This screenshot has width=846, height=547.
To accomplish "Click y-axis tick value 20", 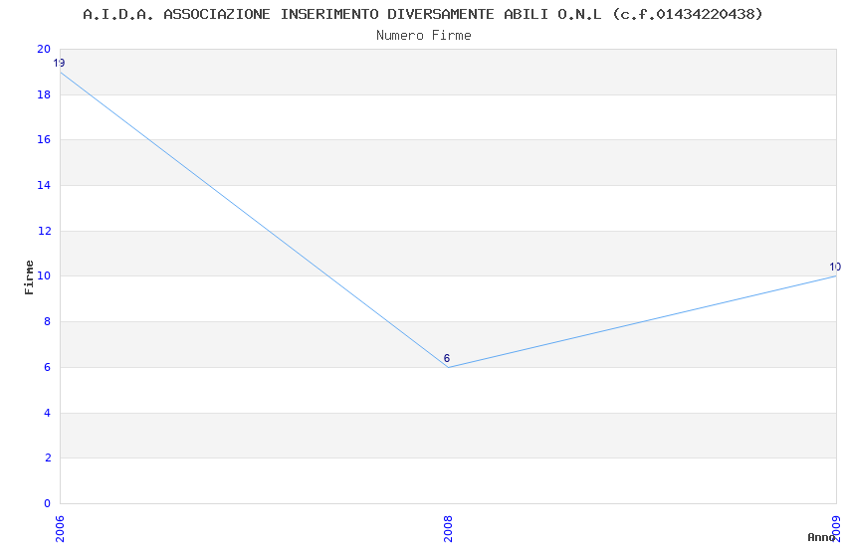I will coord(44,49).
